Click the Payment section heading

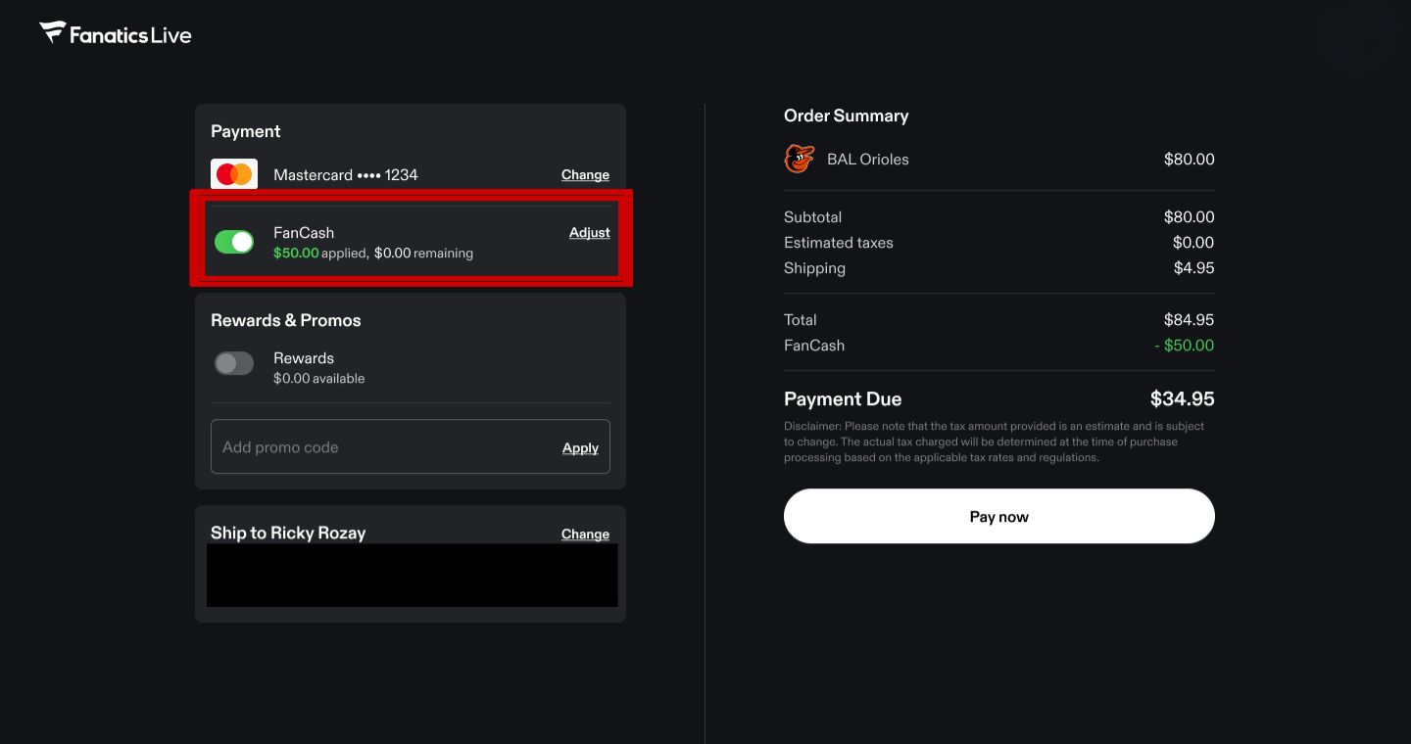pos(246,131)
